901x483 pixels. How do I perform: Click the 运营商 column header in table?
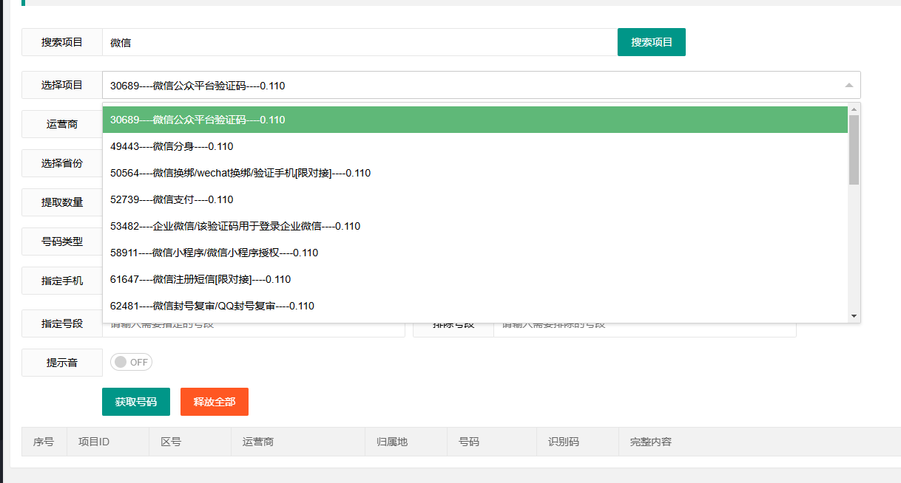pos(299,442)
